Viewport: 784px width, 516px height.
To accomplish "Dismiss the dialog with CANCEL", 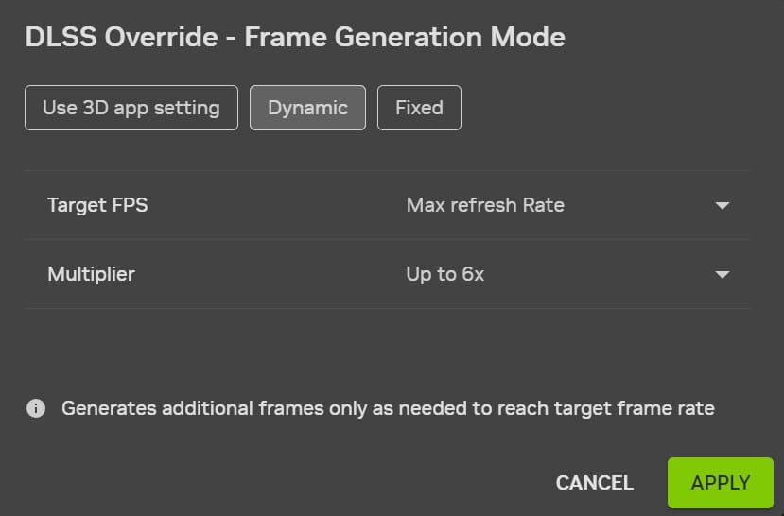I will point(594,483).
